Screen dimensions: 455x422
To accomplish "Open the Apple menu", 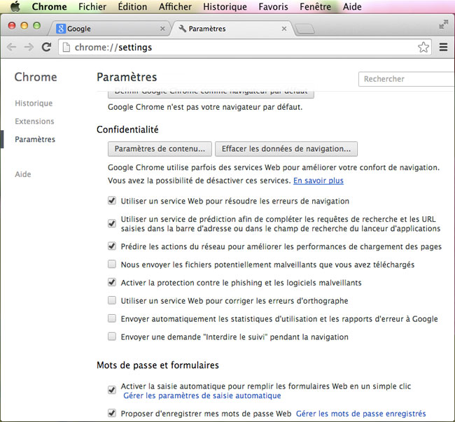I will coord(15,6).
